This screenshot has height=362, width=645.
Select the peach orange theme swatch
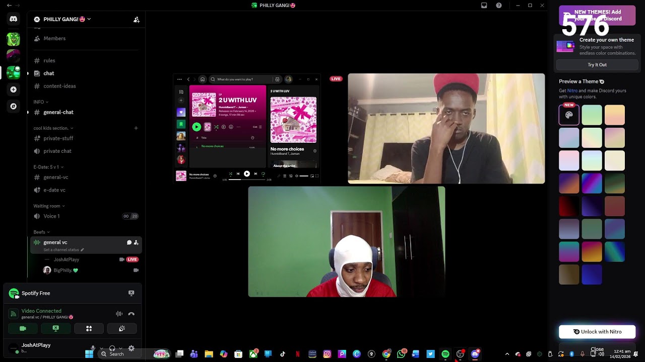[615, 115]
